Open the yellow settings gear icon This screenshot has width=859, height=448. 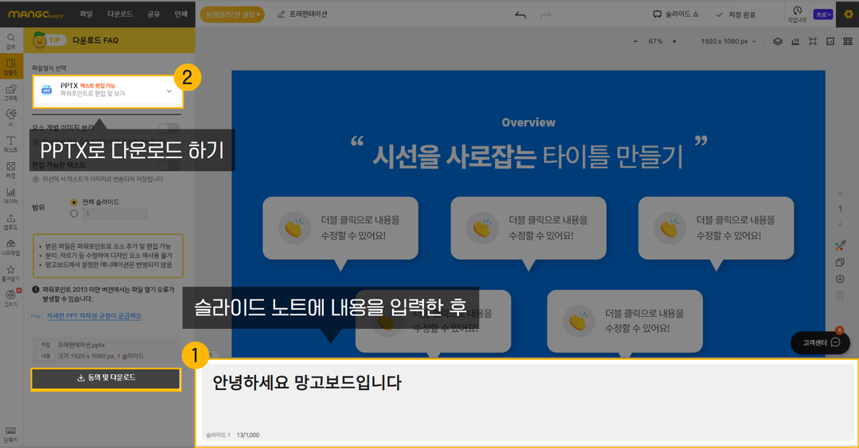[x=849, y=14]
